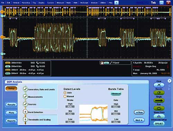The image size is (173, 131).
Task: Close the DDR Analysis panel with X
Action: (170, 81)
